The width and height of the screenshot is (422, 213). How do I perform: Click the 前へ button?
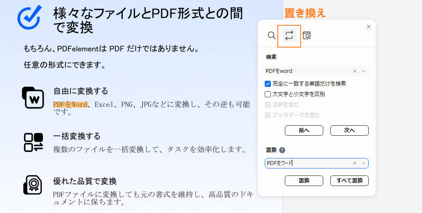(x=304, y=130)
